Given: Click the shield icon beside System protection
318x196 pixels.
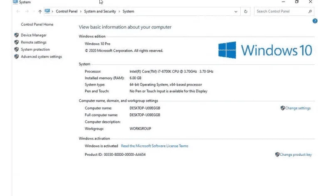Looking at the screenshot, I should (x=17, y=49).
